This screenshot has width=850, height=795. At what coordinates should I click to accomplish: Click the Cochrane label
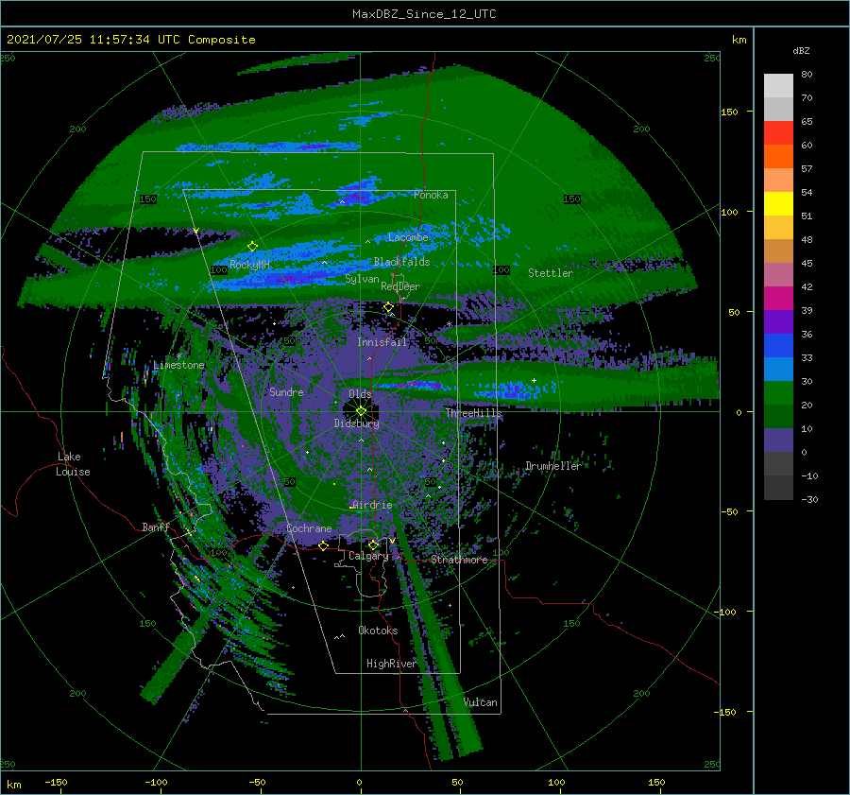[x=309, y=528]
